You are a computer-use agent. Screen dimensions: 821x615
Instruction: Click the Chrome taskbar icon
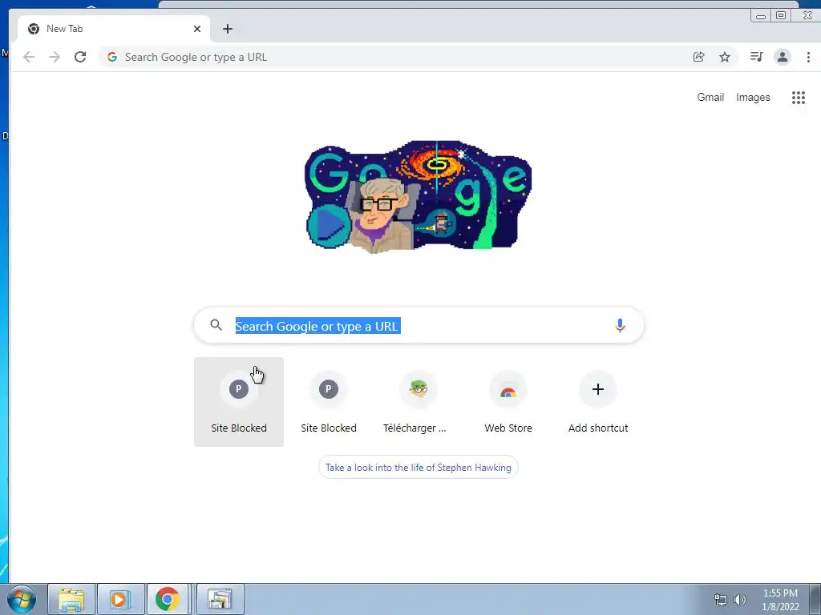(x=167, y=599)
